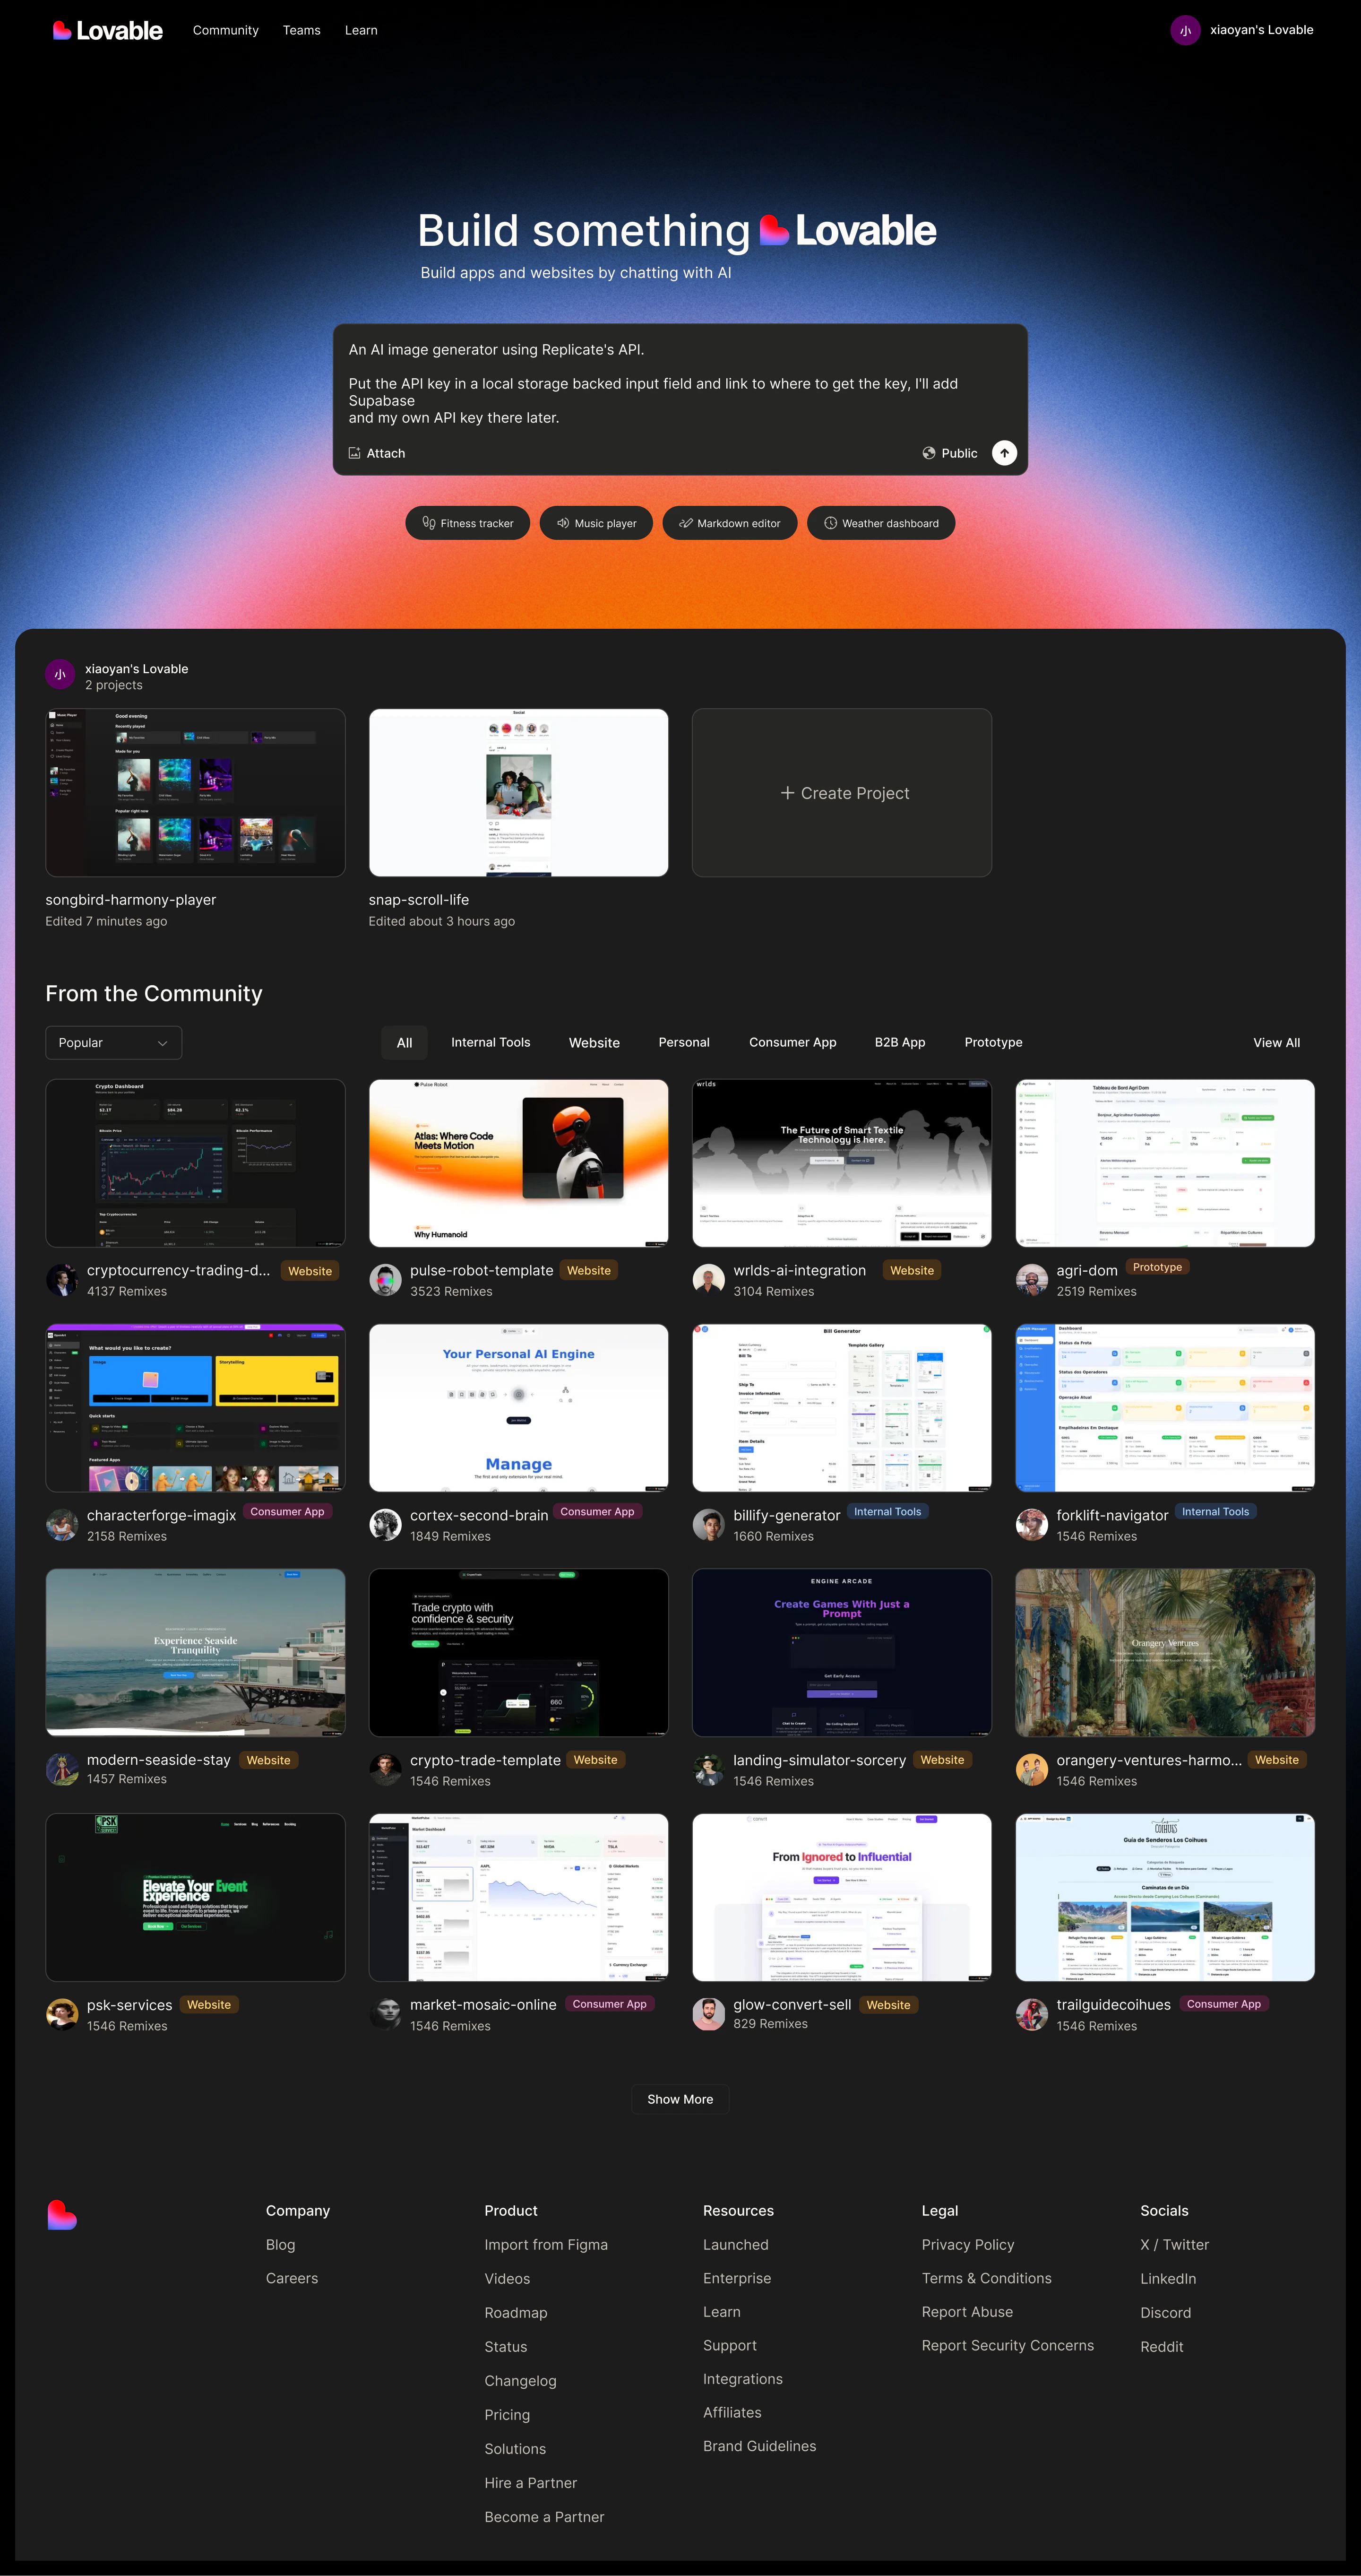The width and height of the screenshot is (1361, 2576).
Task: Click the glow-convert-sell author avatar
Action: click(708, 2014)
